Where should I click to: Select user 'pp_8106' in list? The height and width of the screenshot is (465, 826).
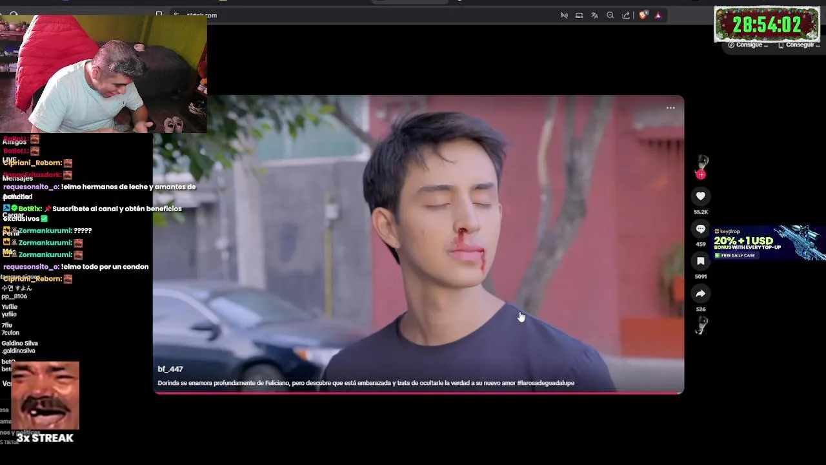[14, 296]
